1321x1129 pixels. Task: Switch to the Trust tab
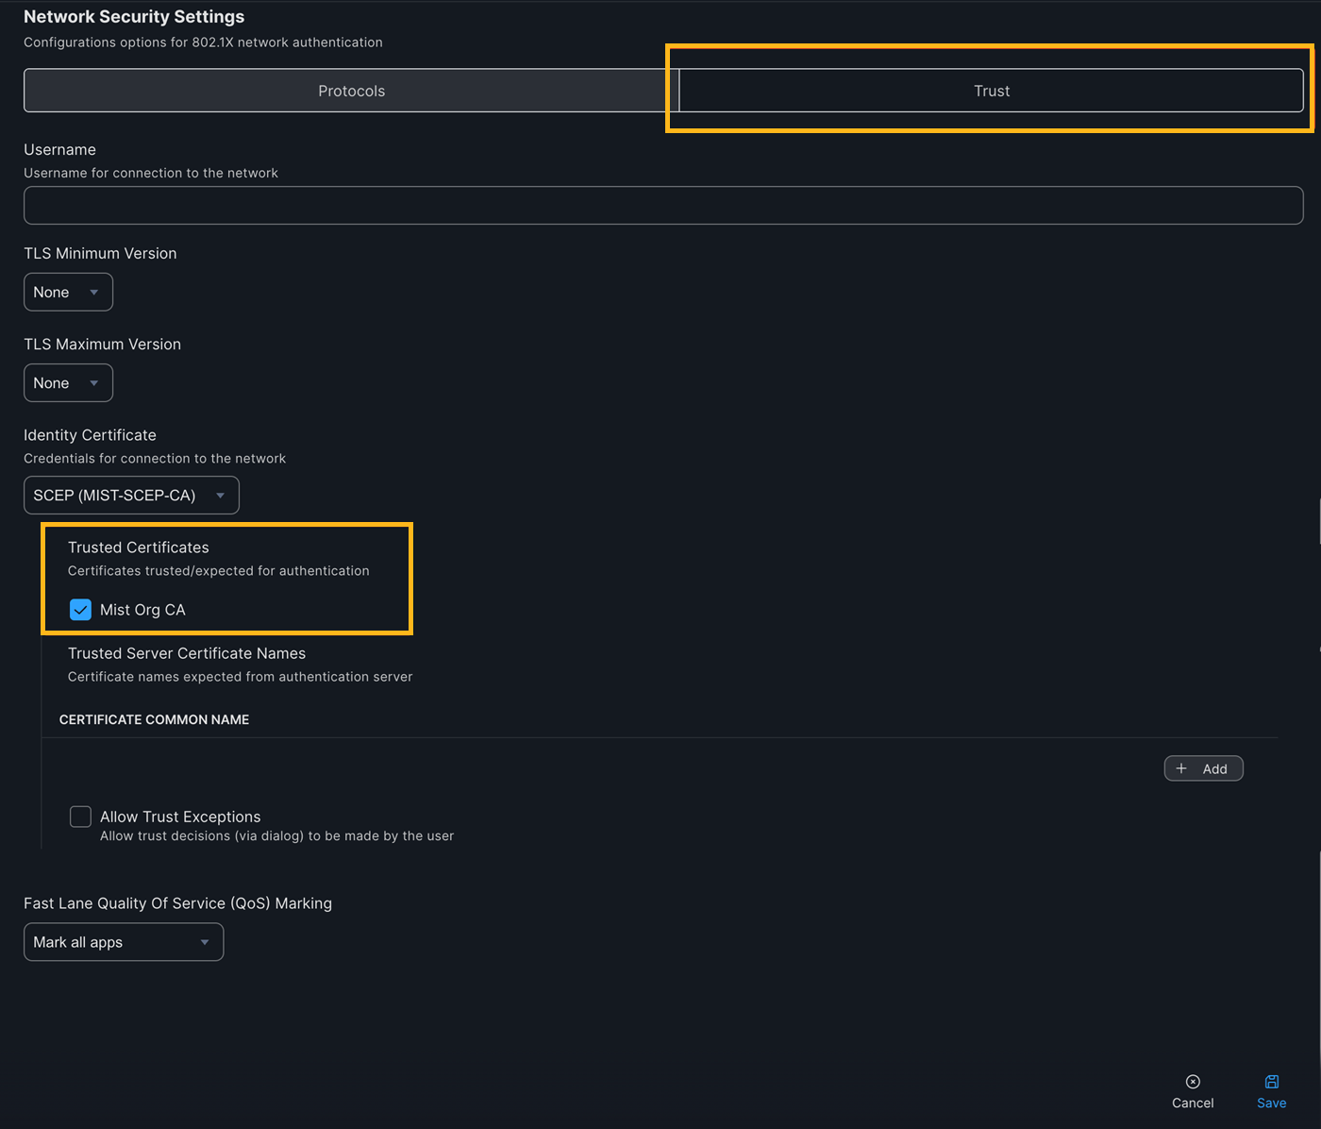(991, 91)
